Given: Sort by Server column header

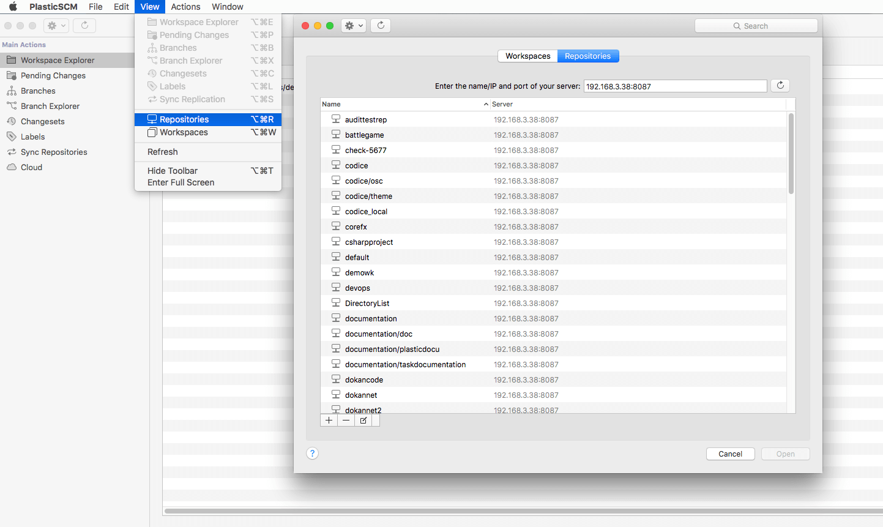Looking at the screenshot, I should tap(638, 104).
